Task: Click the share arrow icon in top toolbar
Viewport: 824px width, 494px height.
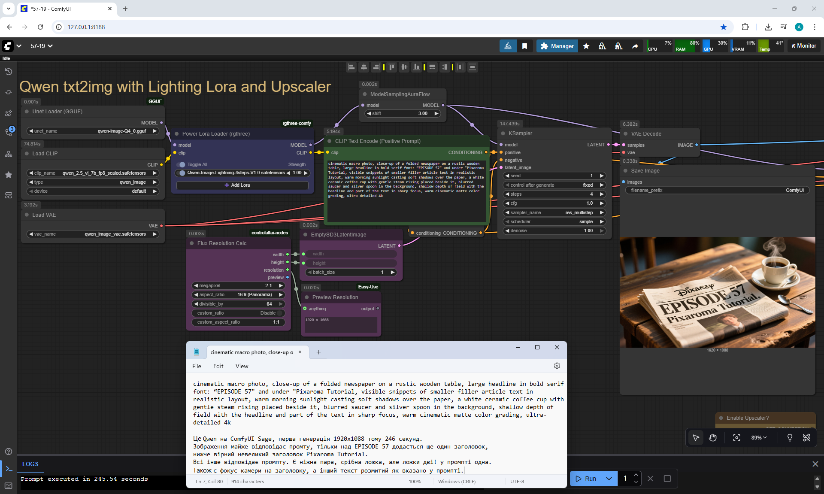Action: pos(635,46)
